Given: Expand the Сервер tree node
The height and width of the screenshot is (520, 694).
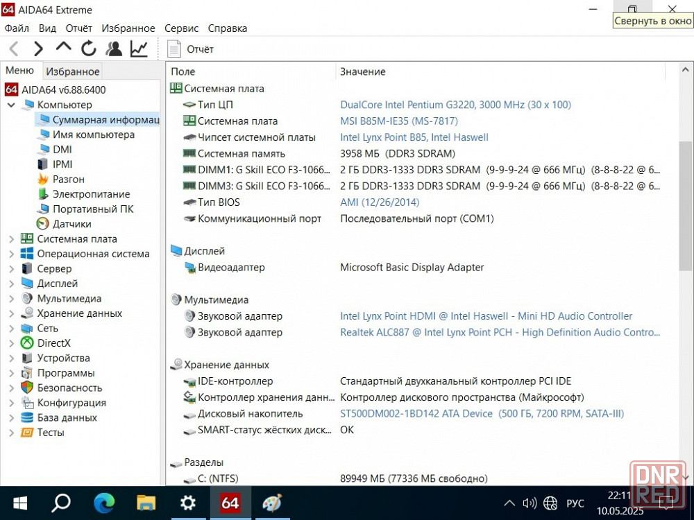Looking at the screenshot, I should (12, 268).
